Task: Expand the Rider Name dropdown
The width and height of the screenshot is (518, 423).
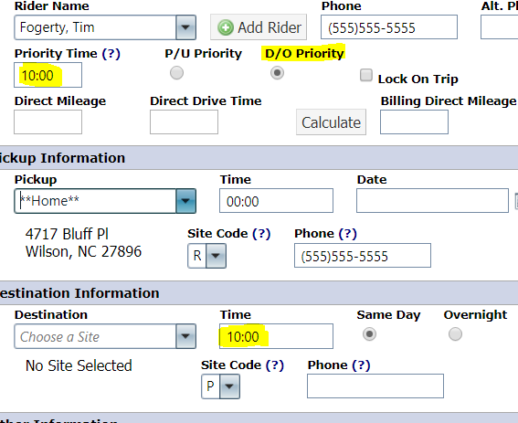Action: pos(185,27)
